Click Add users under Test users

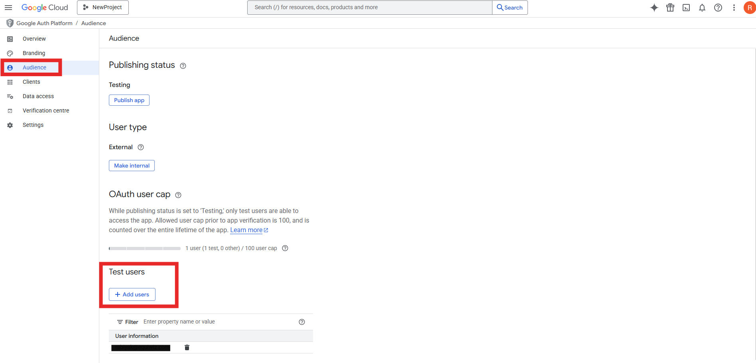132,294
